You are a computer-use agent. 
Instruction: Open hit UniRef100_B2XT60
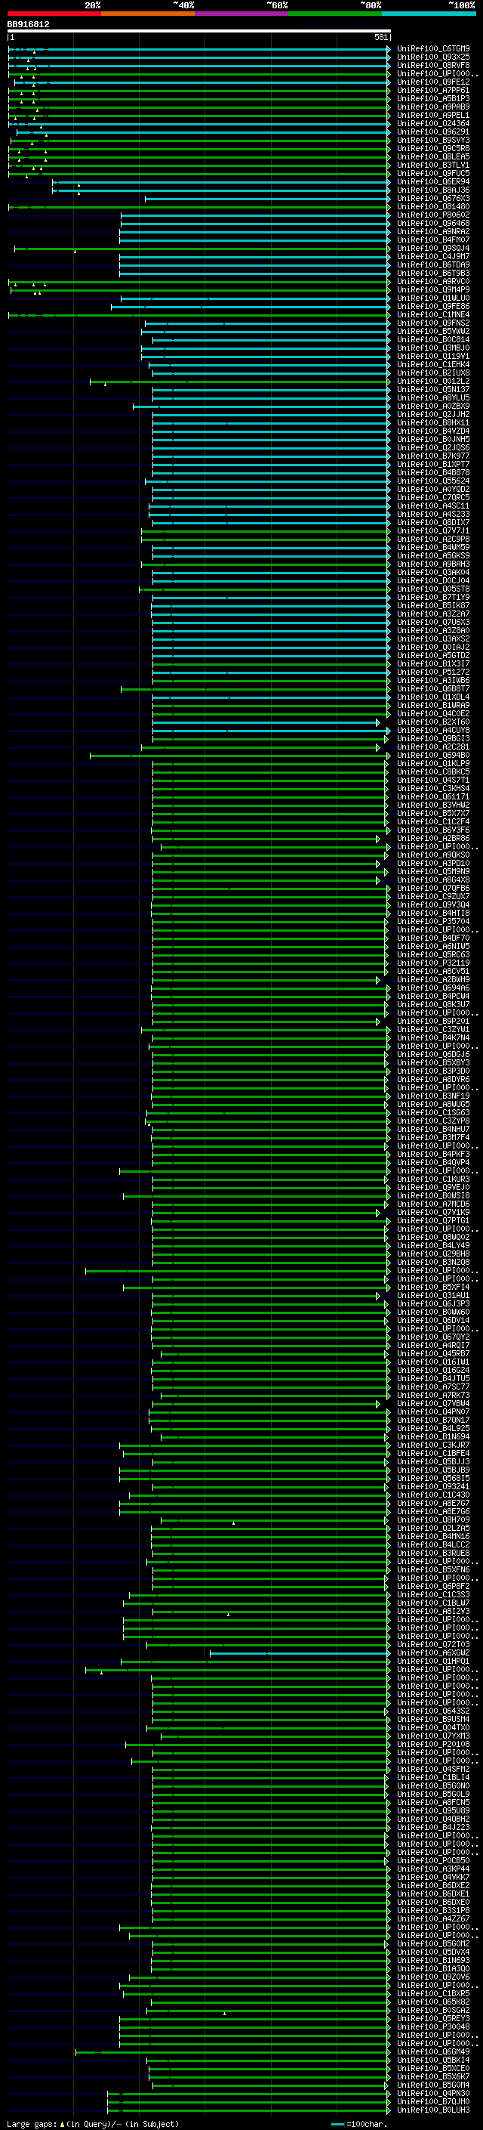[433, 722]
